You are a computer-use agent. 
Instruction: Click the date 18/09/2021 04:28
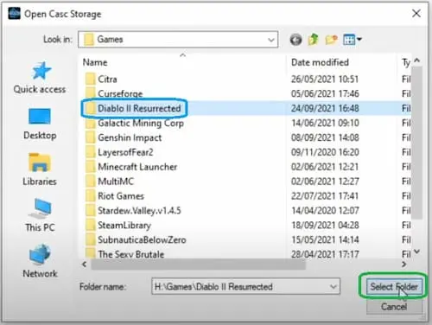pyautogui.click(x=325, y=225)
